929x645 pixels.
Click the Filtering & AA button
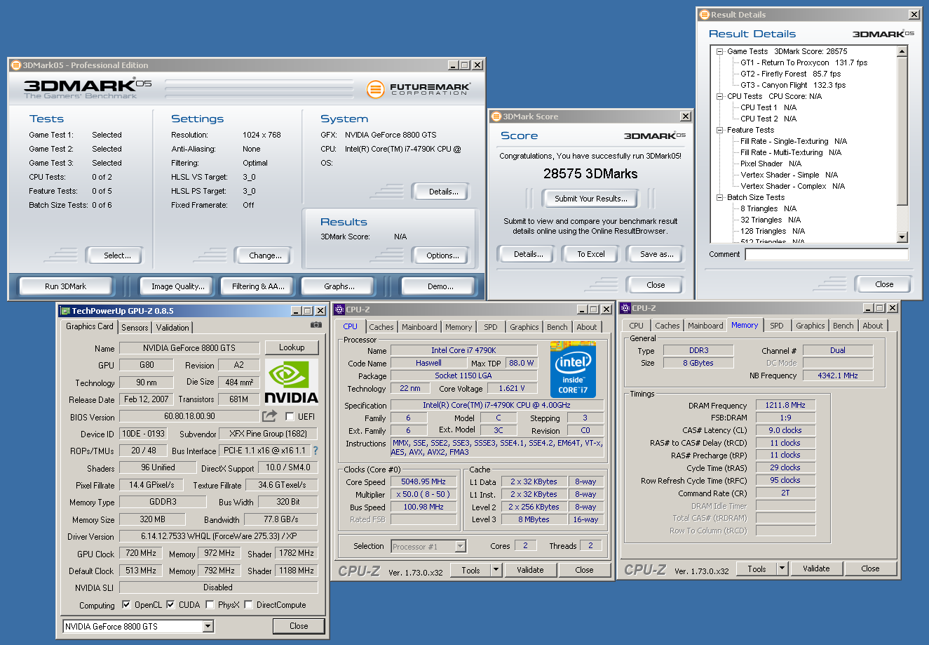(x=258, y=286)
